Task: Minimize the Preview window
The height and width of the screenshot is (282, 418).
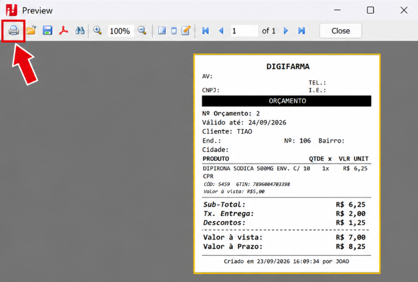Action: click(337, 10)
